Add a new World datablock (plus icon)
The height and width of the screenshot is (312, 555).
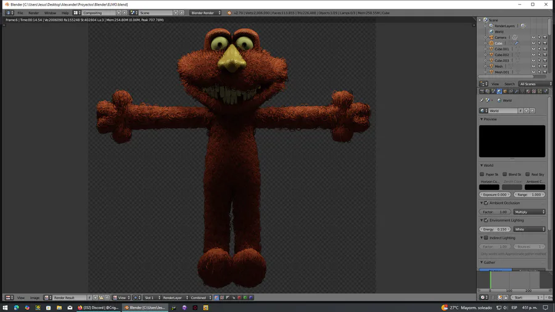click(527, 111)
